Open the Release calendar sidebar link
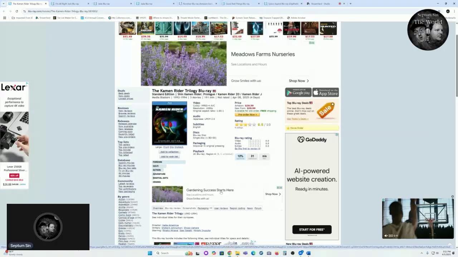This screenshot has width=458, height=257. tap(127, 124)
